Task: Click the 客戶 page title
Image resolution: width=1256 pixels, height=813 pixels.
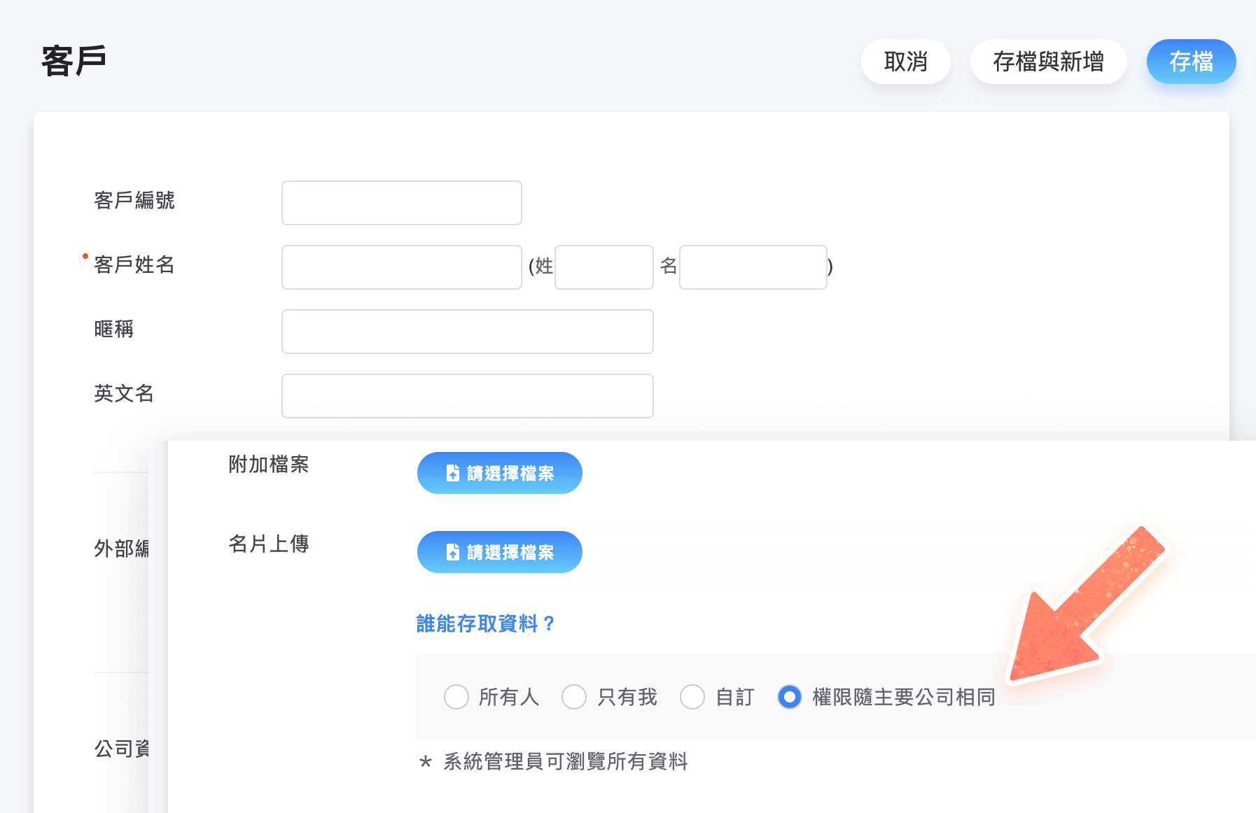Action: (x=72, y=60)
